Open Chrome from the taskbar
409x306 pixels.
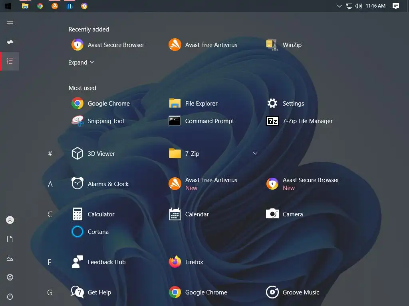pos(40,6)
